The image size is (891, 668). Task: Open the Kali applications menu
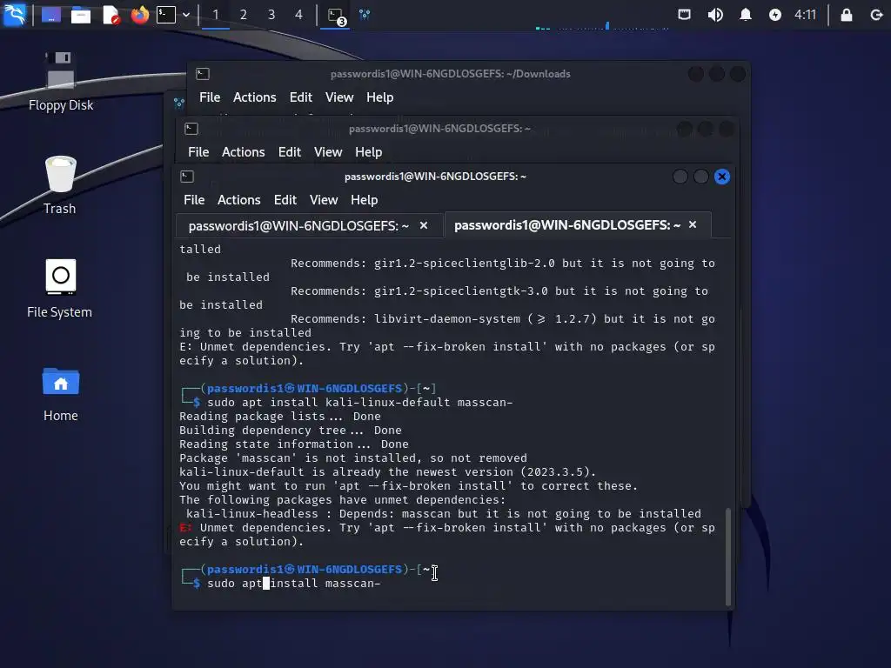coord(14,14)
